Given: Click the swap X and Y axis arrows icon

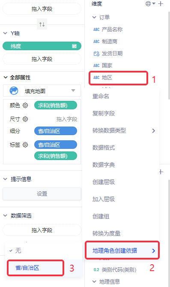Looking at the screenshot, I should click(42, 24).
